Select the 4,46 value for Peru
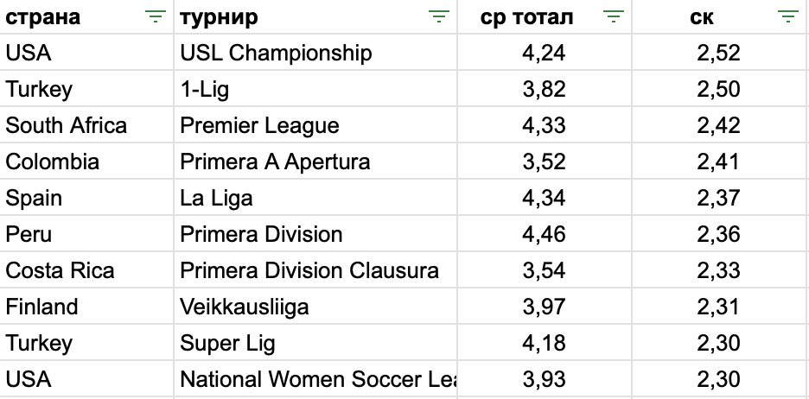The image size is (809, 399). click(545, 234)
